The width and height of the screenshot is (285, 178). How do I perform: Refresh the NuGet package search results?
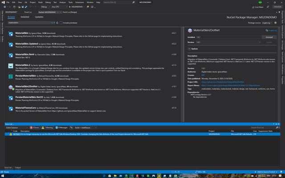57,23
